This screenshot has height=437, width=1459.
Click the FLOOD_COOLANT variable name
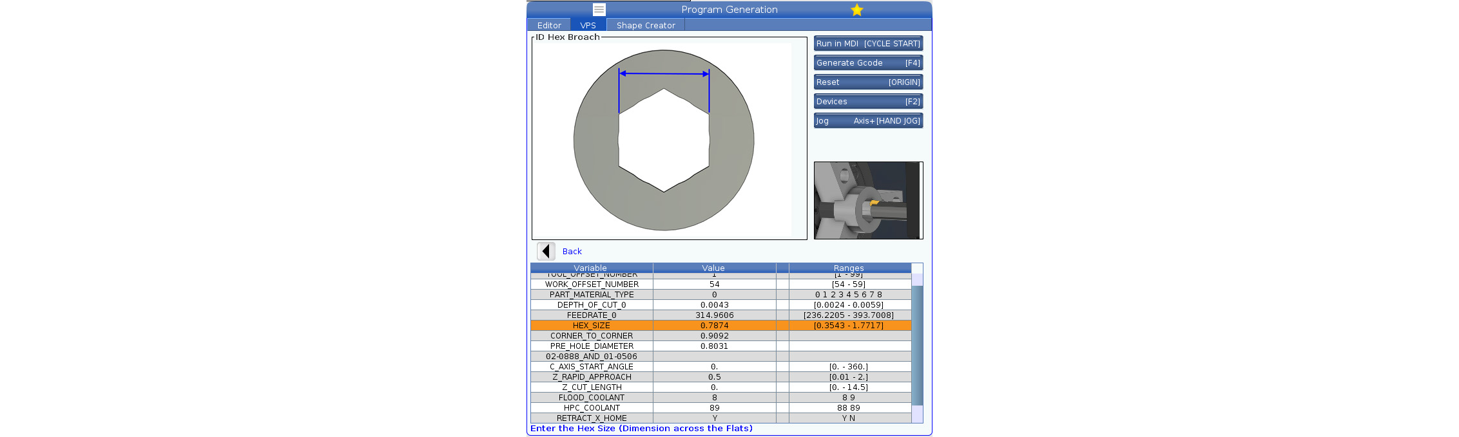point(592,398)
